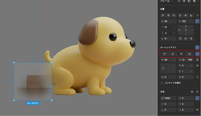Flip the frame horizontally

pos(186,39)
